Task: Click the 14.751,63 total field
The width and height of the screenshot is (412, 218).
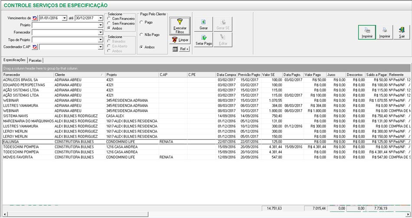Action: coord(272,208)
